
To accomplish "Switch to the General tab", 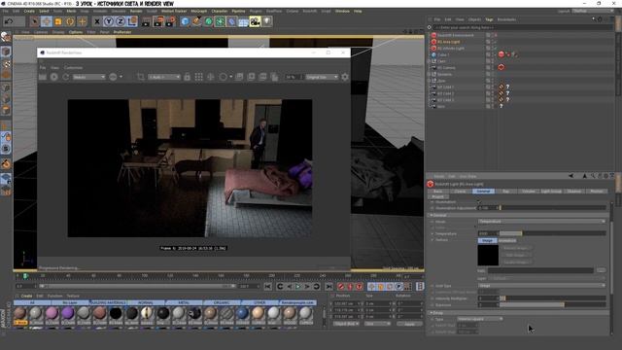I will [483, 192].
